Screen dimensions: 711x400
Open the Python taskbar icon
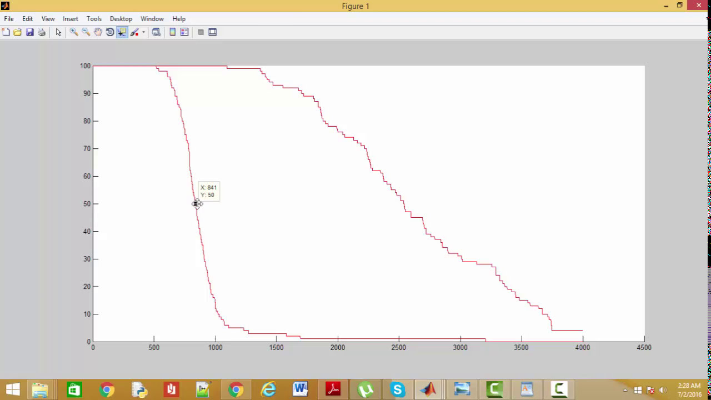point(139,389)
